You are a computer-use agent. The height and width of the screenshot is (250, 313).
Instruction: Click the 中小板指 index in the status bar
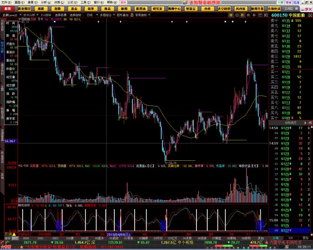click(186, 242)
